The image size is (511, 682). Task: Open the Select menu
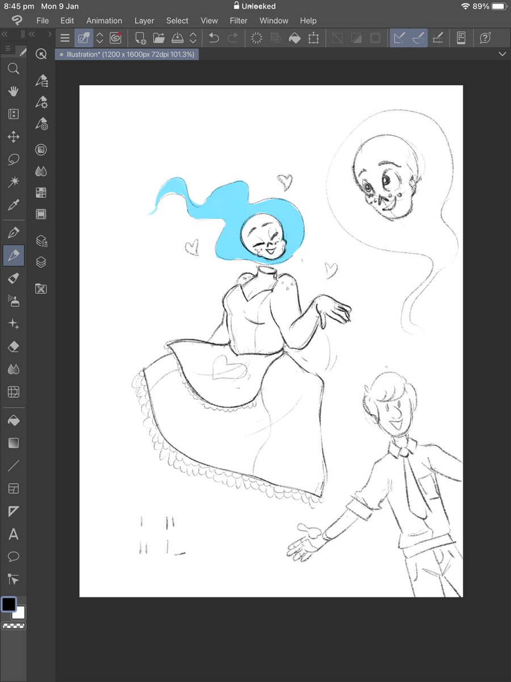pos(177,20)
